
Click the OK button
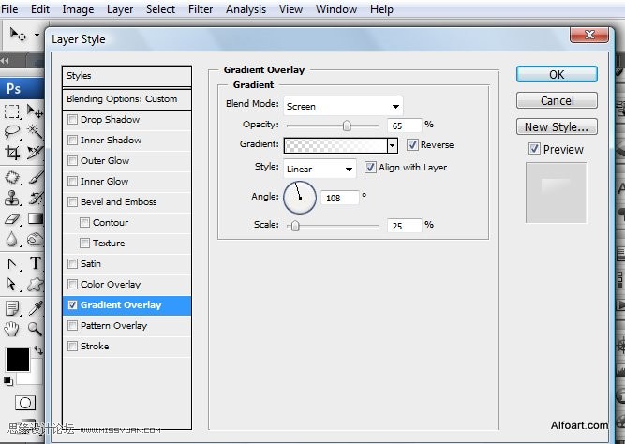click(x=557, y=75)
